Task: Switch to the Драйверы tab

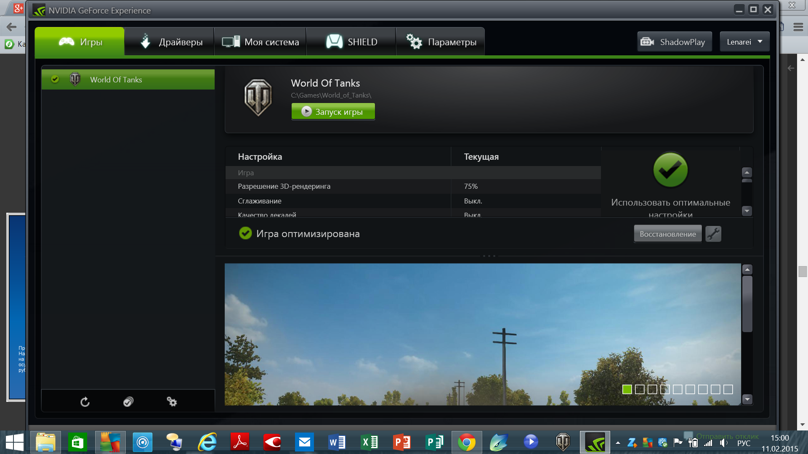Action: click(x=170, y=42)
